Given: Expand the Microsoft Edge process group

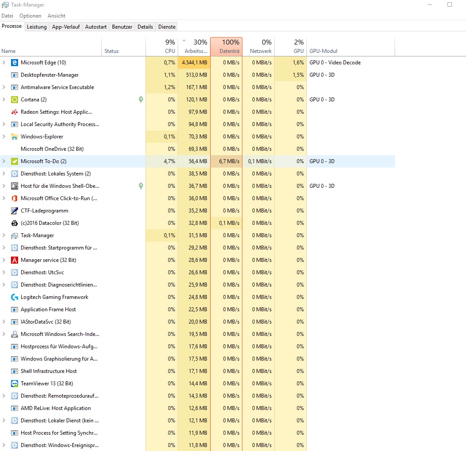Looking at the screenshot, I should pos(4,62).
